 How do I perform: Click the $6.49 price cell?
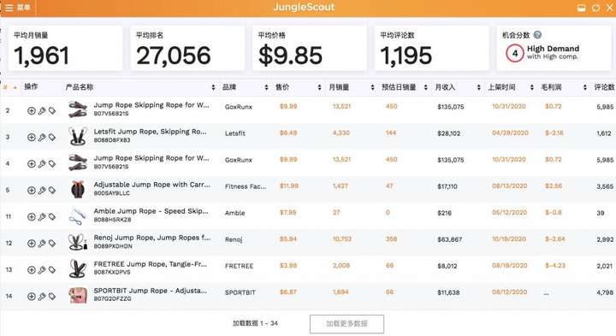(288, 133)
